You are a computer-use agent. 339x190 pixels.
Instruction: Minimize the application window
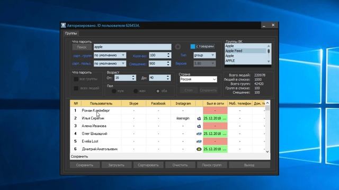click(264, 25)
